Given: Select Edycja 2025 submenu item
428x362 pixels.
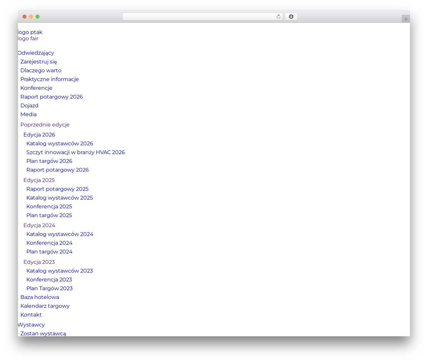Looking at the screenshot, I should click(39, 180).
